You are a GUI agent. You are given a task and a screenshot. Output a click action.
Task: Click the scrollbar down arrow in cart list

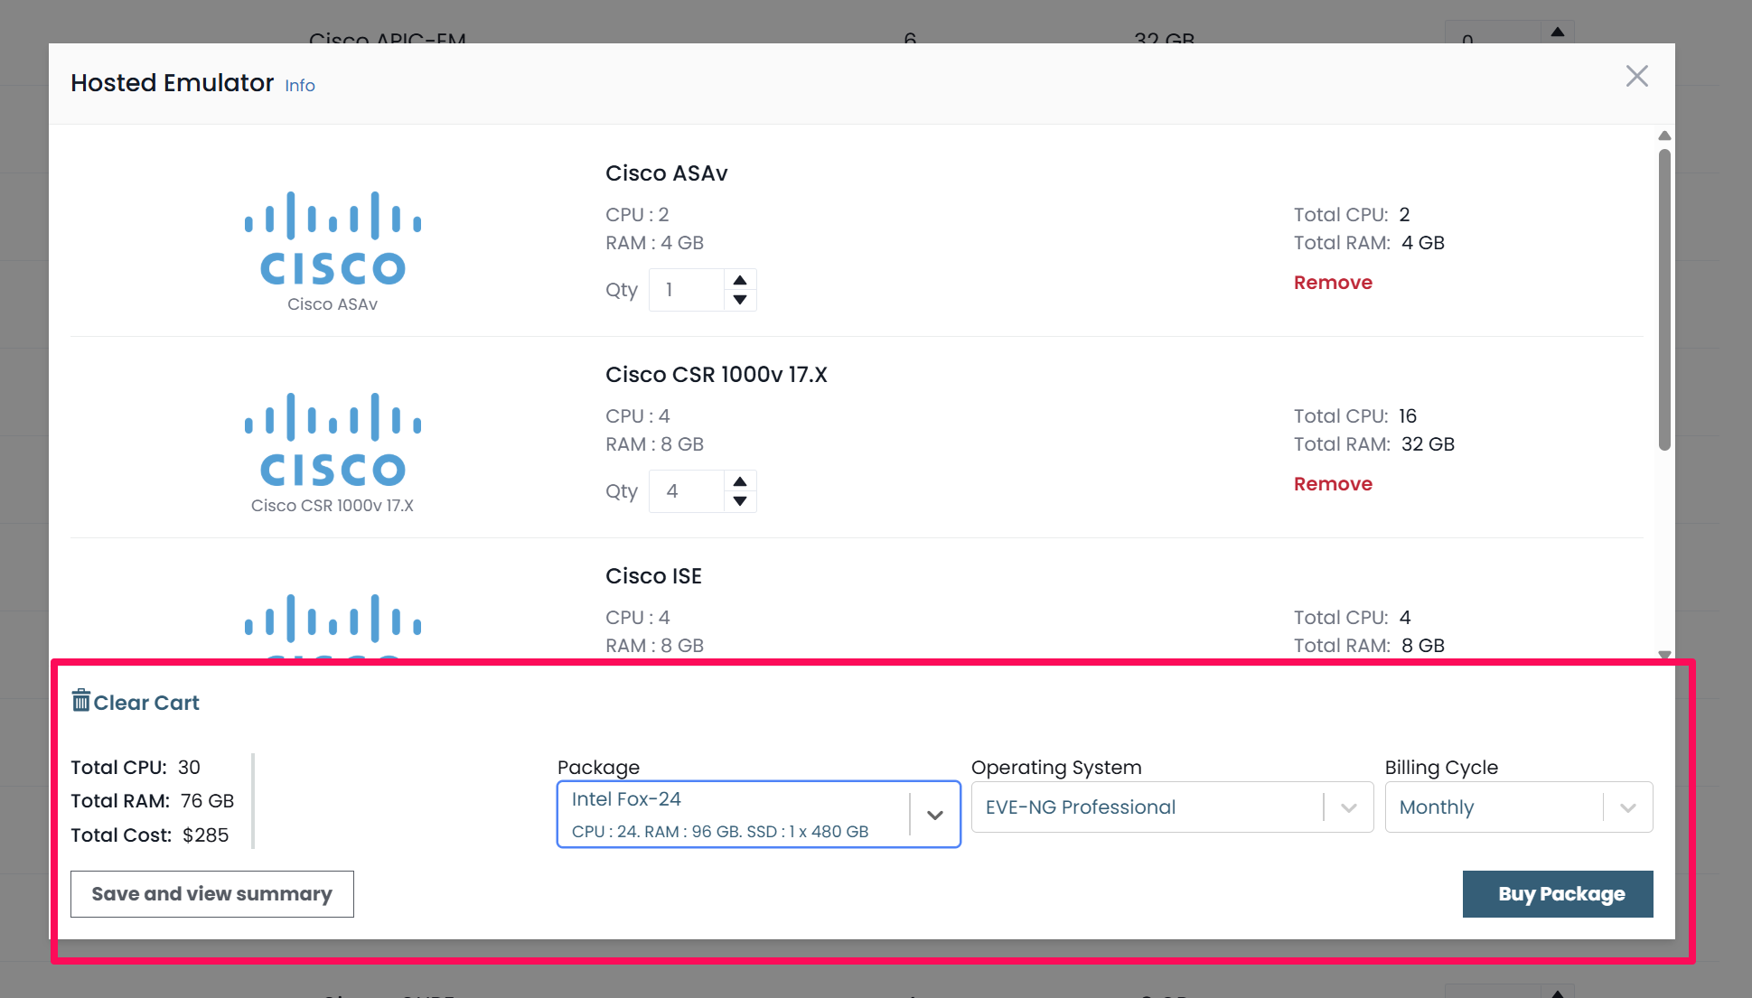[x=1664, y=655]
